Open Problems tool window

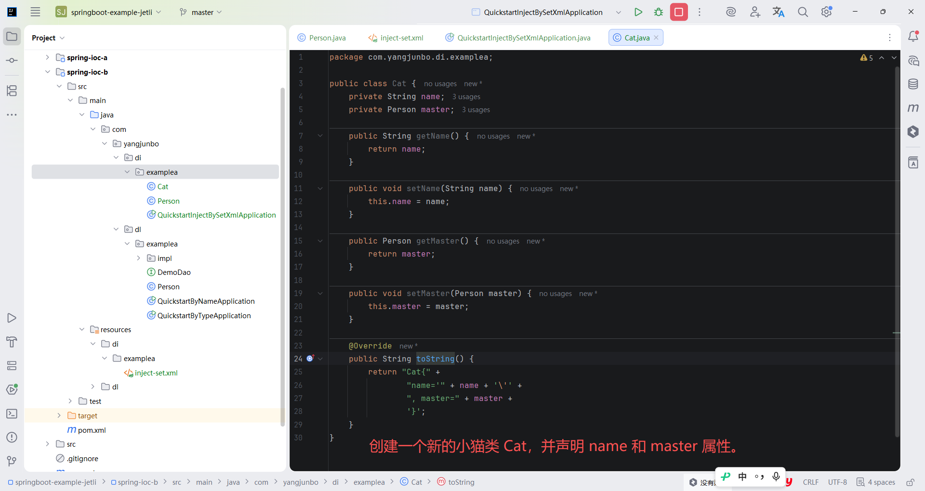pos(12,438)
